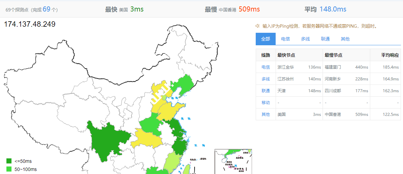The image size is (403, 174).
Task: Open the 移动 line link in table
Action: 266,103
